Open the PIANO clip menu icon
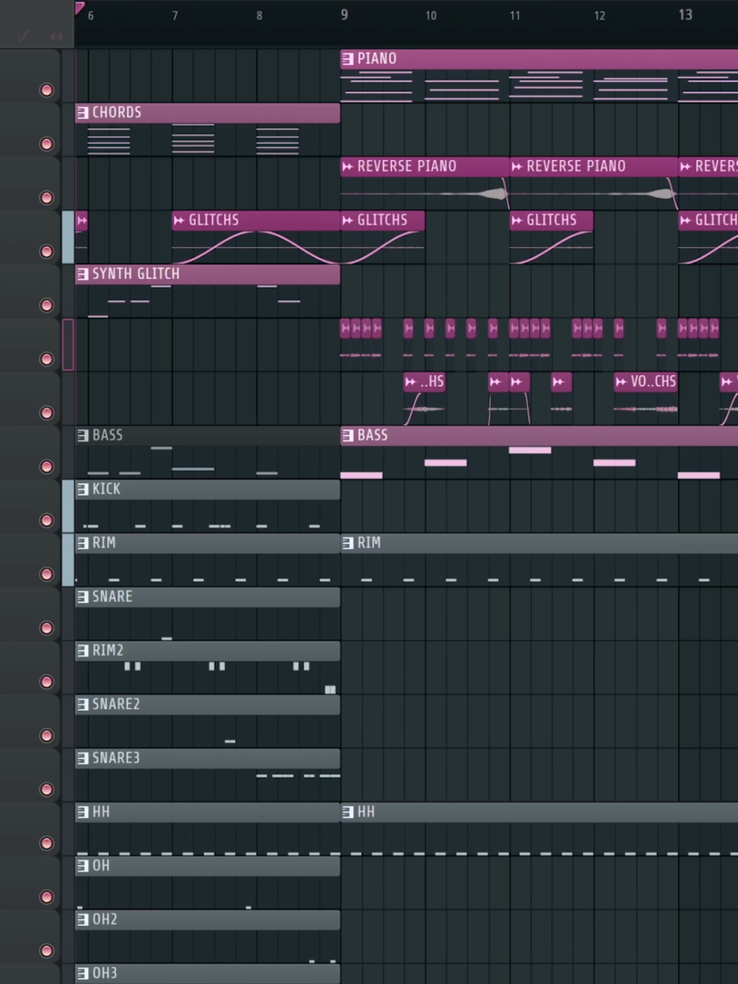Viewport: 738px width, 984px height. tap(348, 59)
